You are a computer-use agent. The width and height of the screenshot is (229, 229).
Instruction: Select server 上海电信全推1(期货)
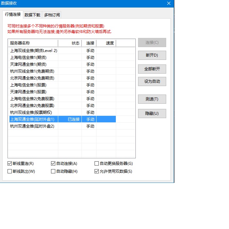(x=28, y=58)
